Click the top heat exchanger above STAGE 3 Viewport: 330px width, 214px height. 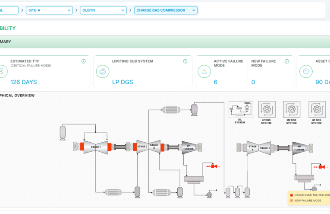tap(171, 110)
